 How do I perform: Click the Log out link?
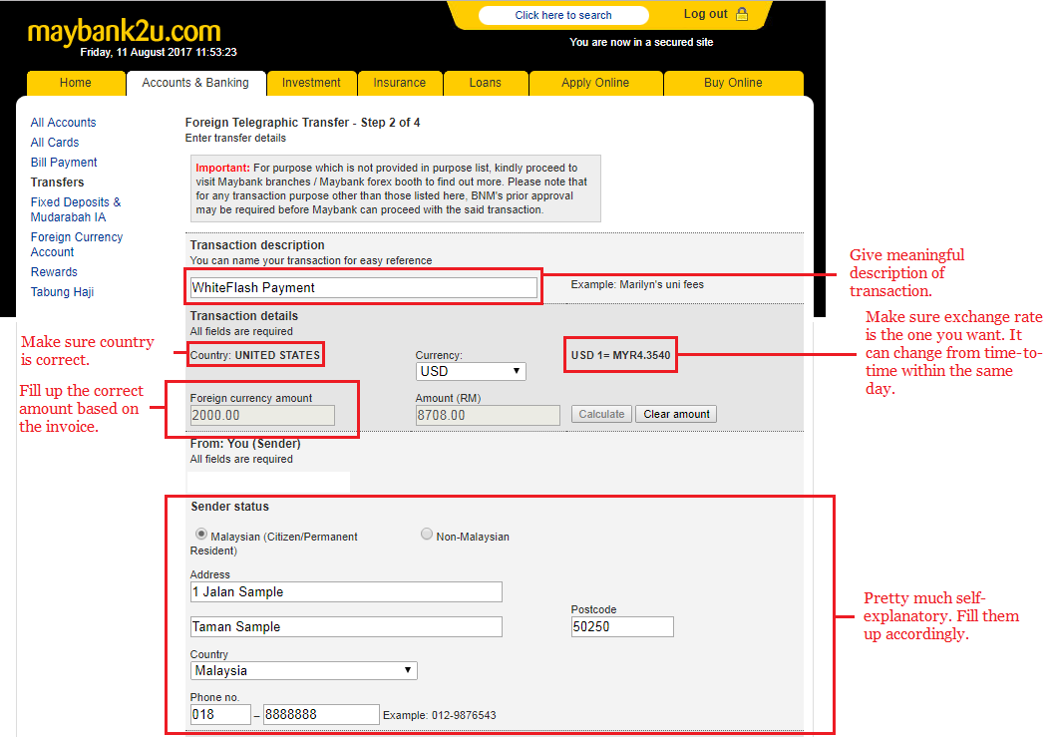tap(705, 14)
